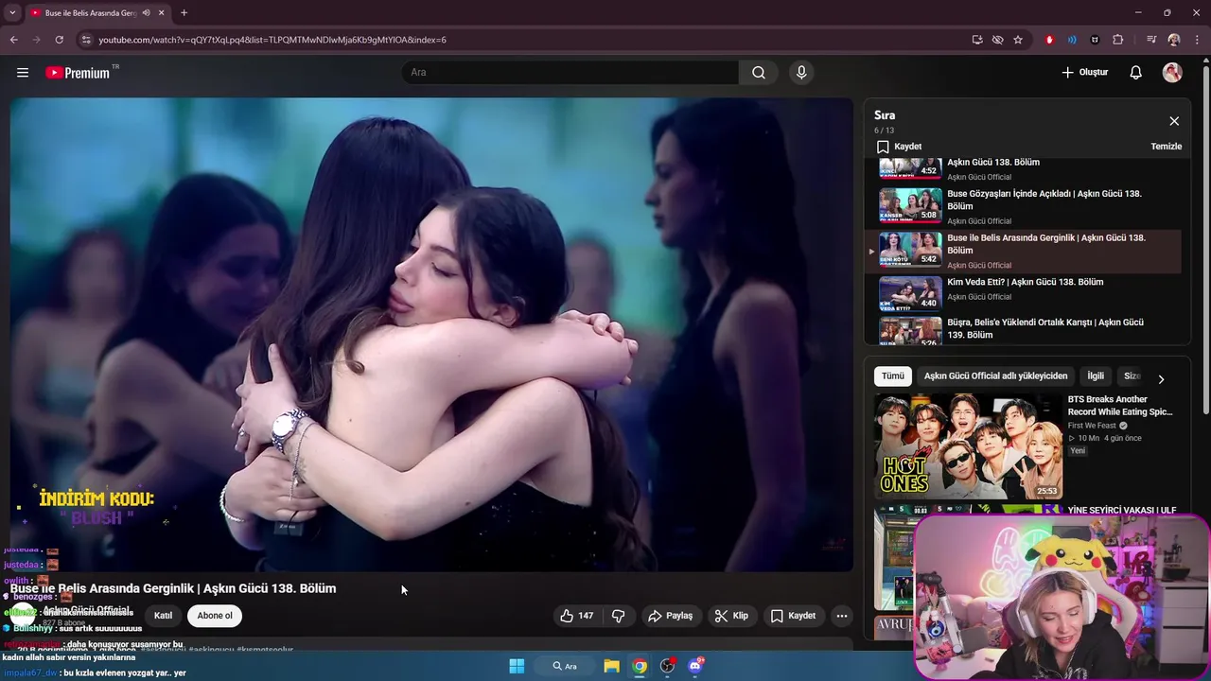
Task: Click the search magnifier button
Action: click(759, 73)
